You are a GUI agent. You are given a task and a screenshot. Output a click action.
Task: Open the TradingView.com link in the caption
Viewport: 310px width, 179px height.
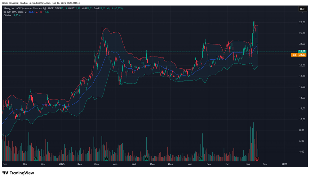pos(42,3)
